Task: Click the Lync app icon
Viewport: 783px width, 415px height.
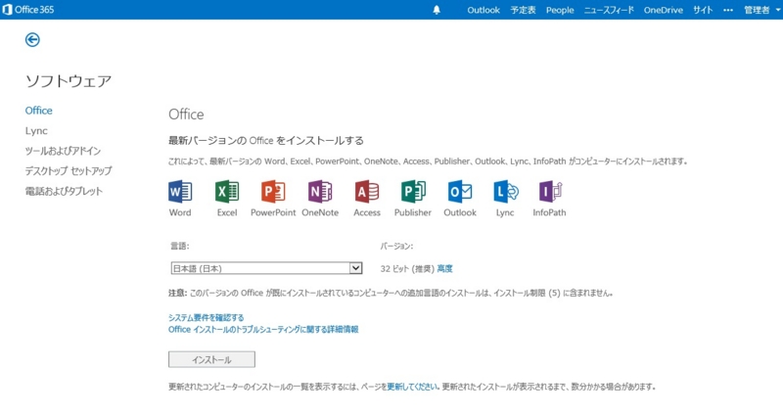Action: tap(505, 191)
